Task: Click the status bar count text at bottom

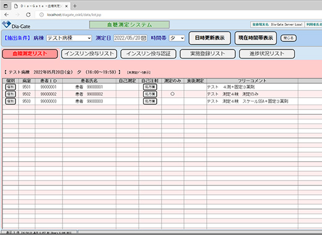Action: point(38,233)
